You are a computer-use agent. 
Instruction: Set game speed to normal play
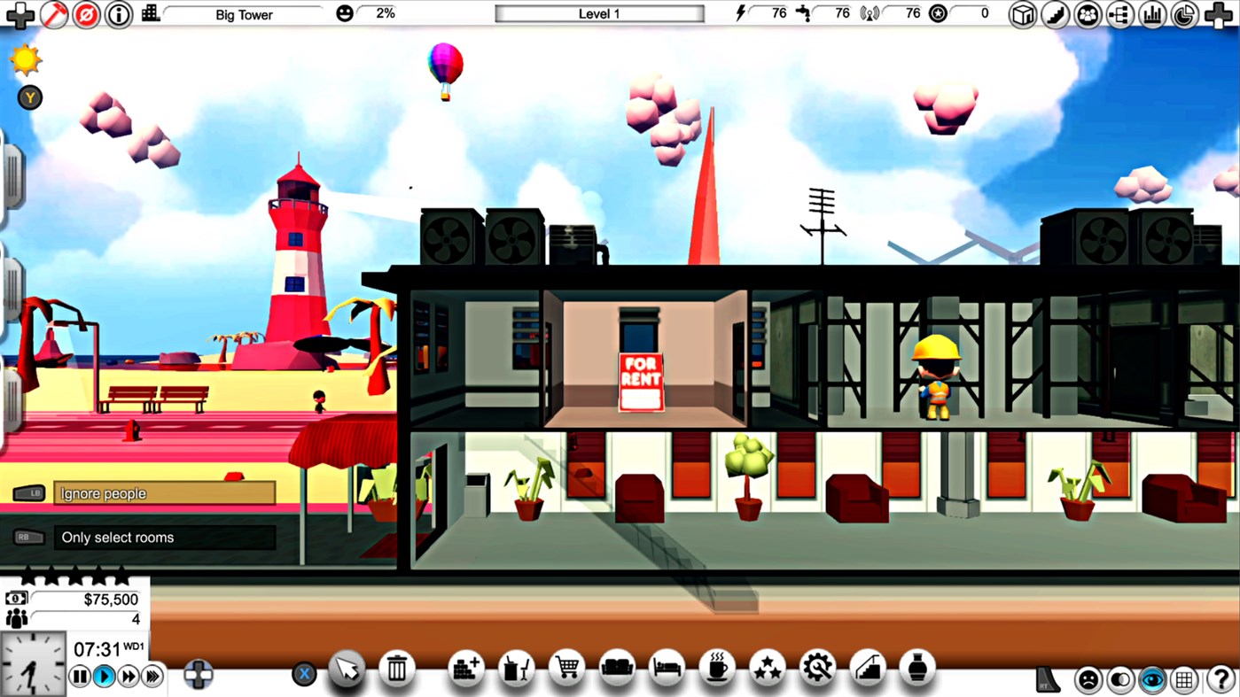click(104, 677)
